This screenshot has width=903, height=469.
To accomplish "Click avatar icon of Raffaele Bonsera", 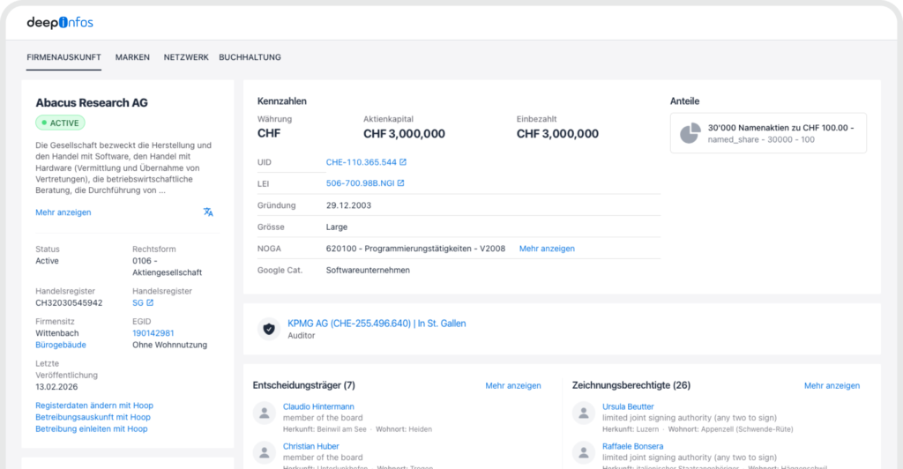I will coord(584,452).
